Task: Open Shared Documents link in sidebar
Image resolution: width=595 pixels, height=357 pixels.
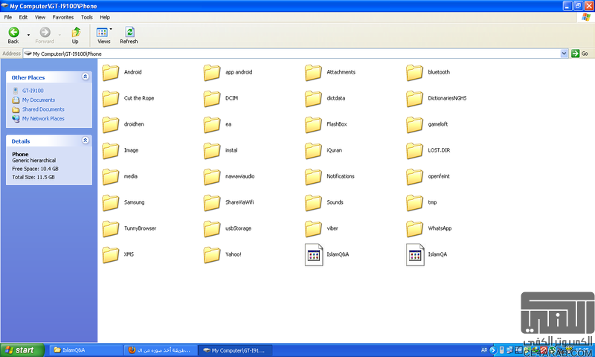Action: (43, 109)
